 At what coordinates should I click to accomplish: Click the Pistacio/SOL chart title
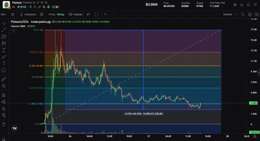click(x=31, y=22)
